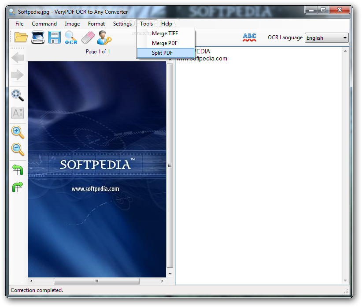Open the OCR Language dropdown

326,37
